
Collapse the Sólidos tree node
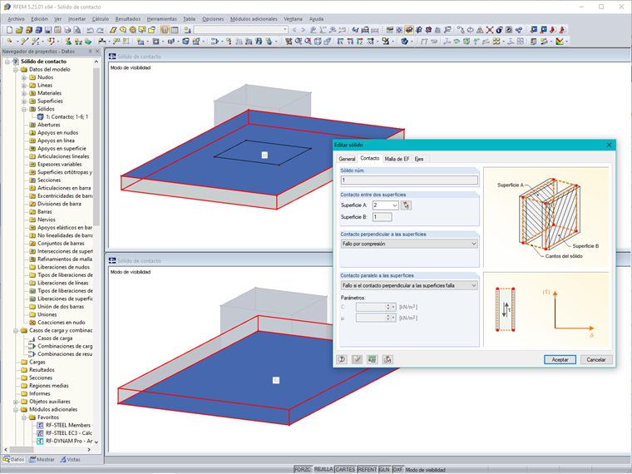(x=24, y=109)
